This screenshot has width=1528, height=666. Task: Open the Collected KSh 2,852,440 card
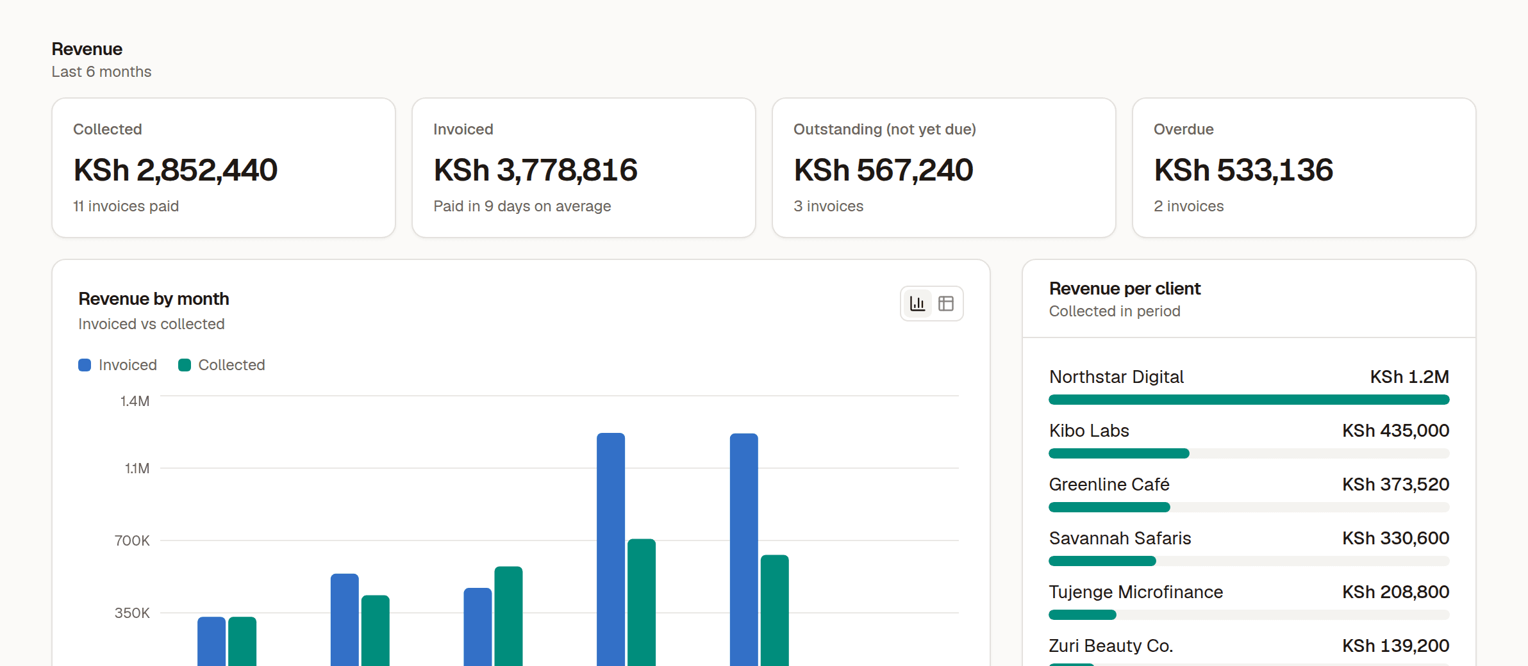point(224,168)
